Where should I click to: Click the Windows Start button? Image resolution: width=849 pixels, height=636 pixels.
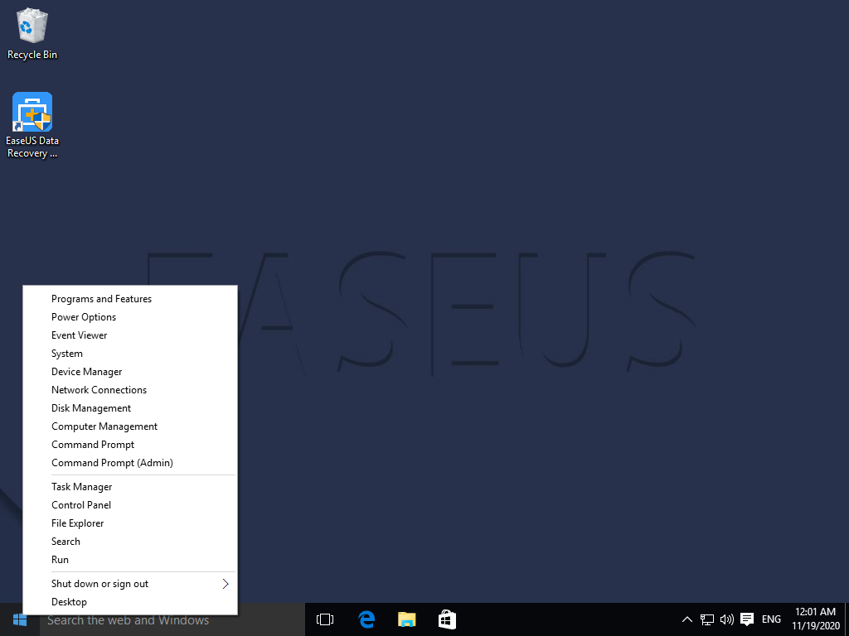click(20, 619)
